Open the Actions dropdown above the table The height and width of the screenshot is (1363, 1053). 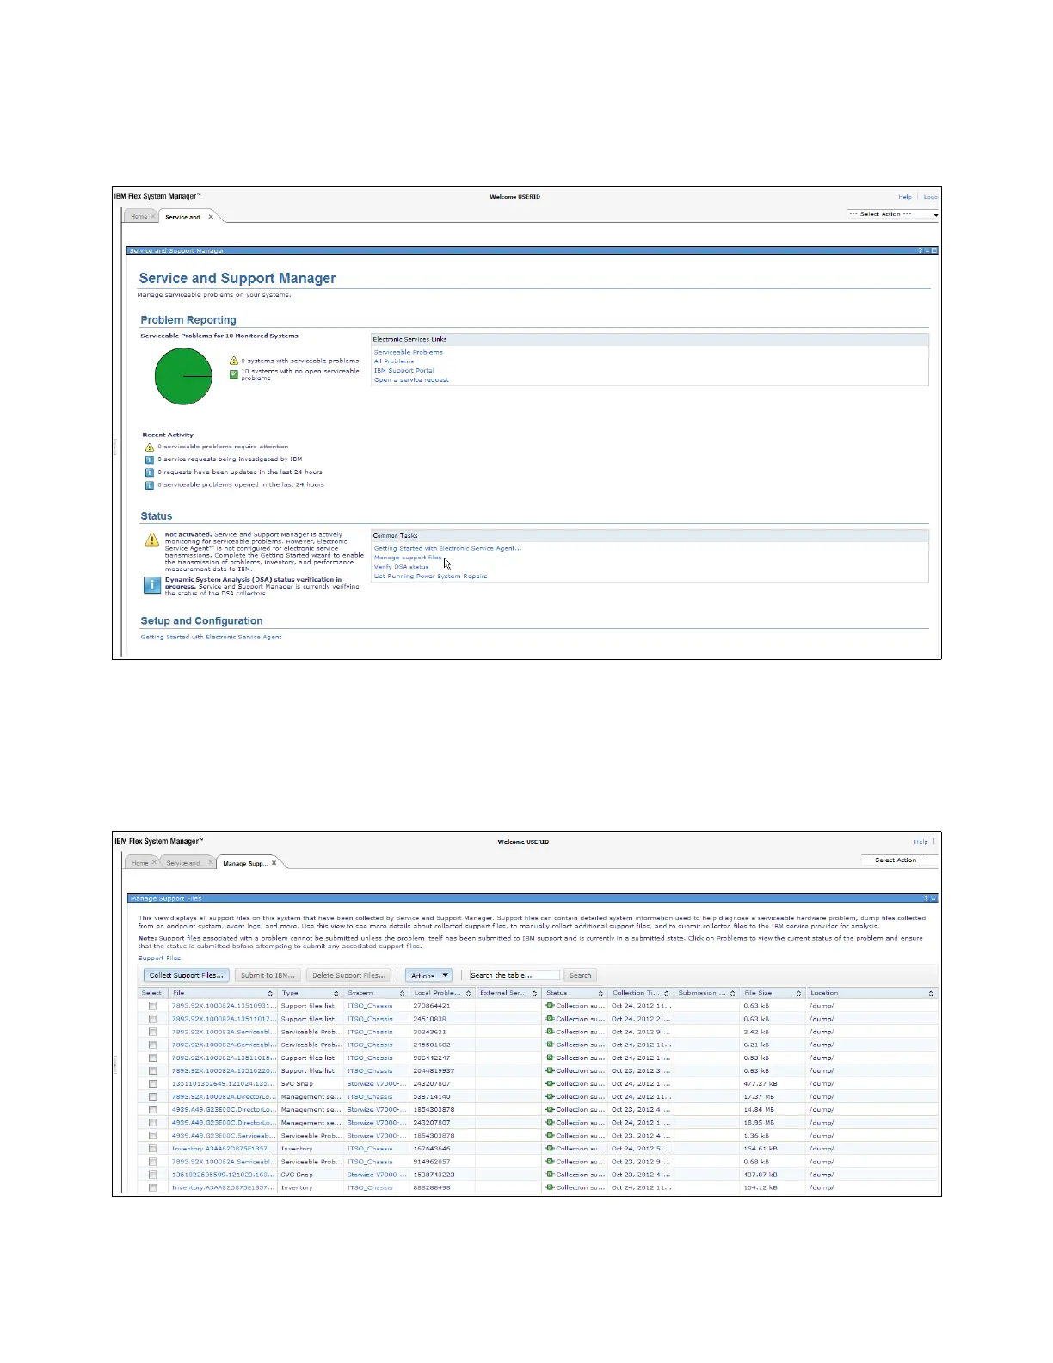tap(429, 975)
